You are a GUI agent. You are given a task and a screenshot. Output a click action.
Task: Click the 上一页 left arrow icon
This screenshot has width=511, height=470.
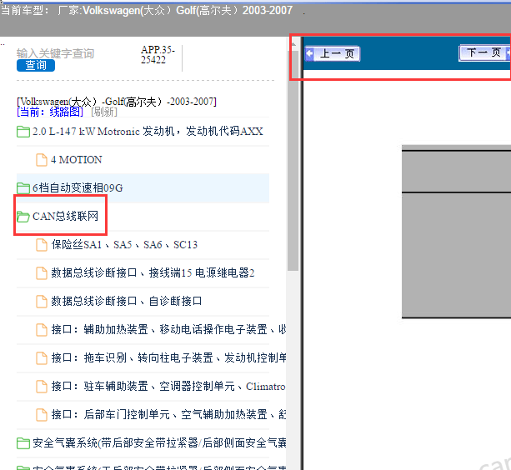click(309, 53)
